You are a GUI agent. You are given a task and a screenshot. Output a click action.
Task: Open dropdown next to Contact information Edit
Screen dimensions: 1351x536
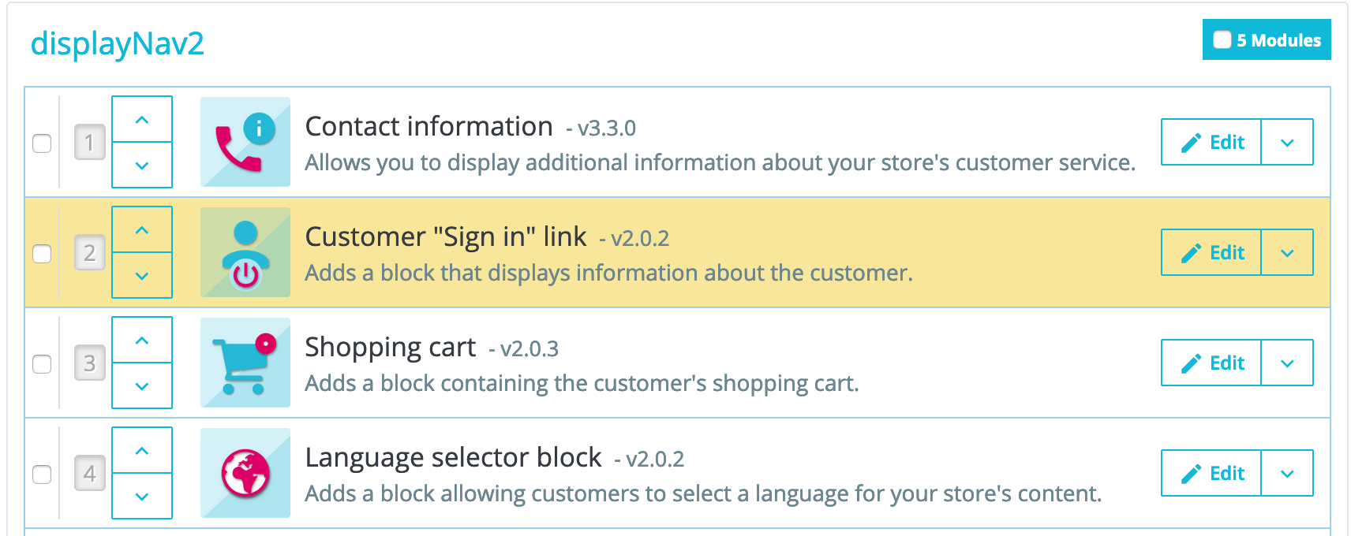[1287, 142]
